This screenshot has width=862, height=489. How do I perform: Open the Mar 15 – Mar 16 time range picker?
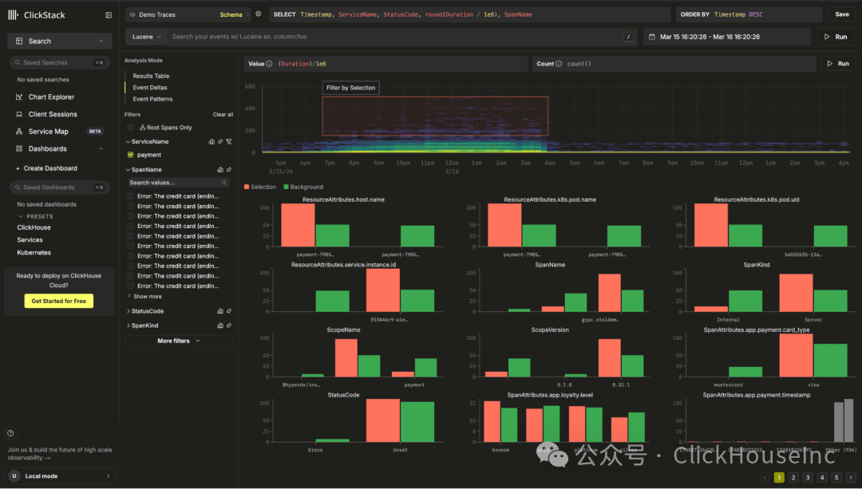pyautogui.click(x=727, y=37)
